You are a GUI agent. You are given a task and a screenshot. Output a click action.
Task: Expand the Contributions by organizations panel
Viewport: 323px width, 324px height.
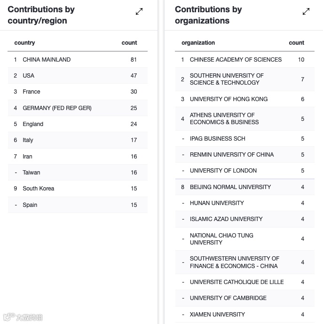tap(306, 11)
